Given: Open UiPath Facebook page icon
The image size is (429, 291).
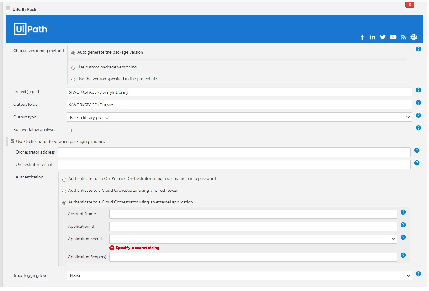Looking at the screenshot, I should [x=362, y=37].
